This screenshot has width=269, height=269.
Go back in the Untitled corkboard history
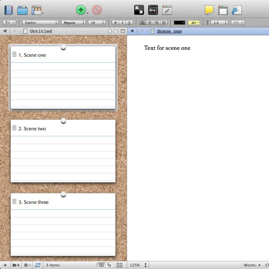click(x=5, y=31)
